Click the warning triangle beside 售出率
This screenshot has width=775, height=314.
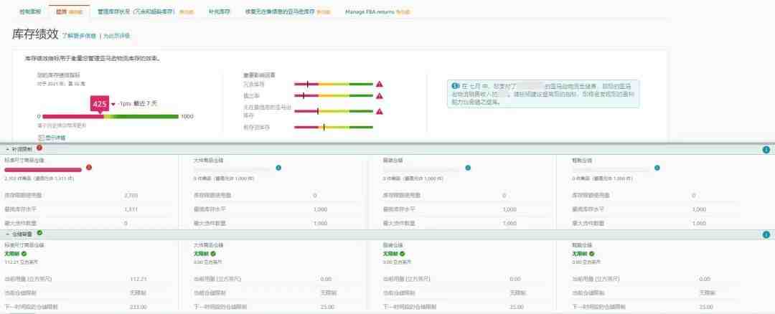click(379, 96)
